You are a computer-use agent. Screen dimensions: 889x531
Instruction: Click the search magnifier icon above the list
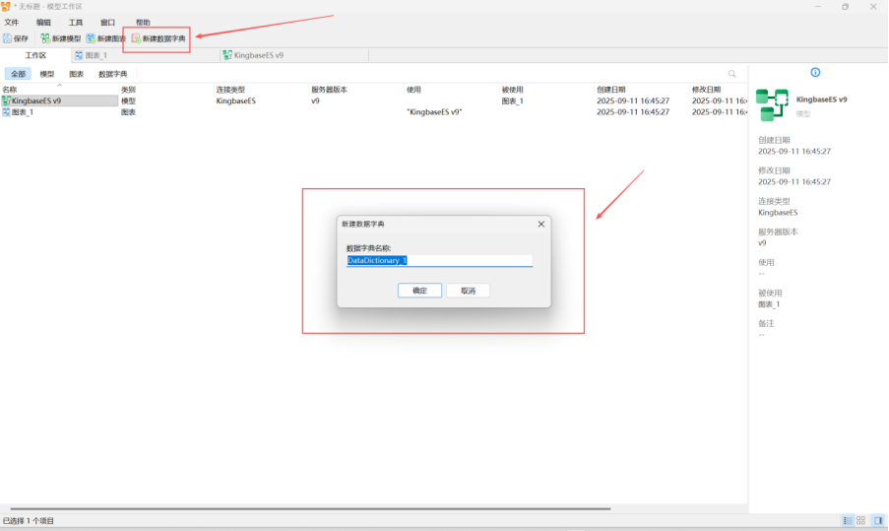(x=731, y=74)
